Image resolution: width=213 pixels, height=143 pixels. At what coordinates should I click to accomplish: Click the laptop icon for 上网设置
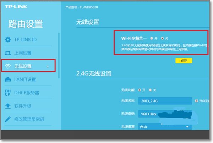coord(8,53)
